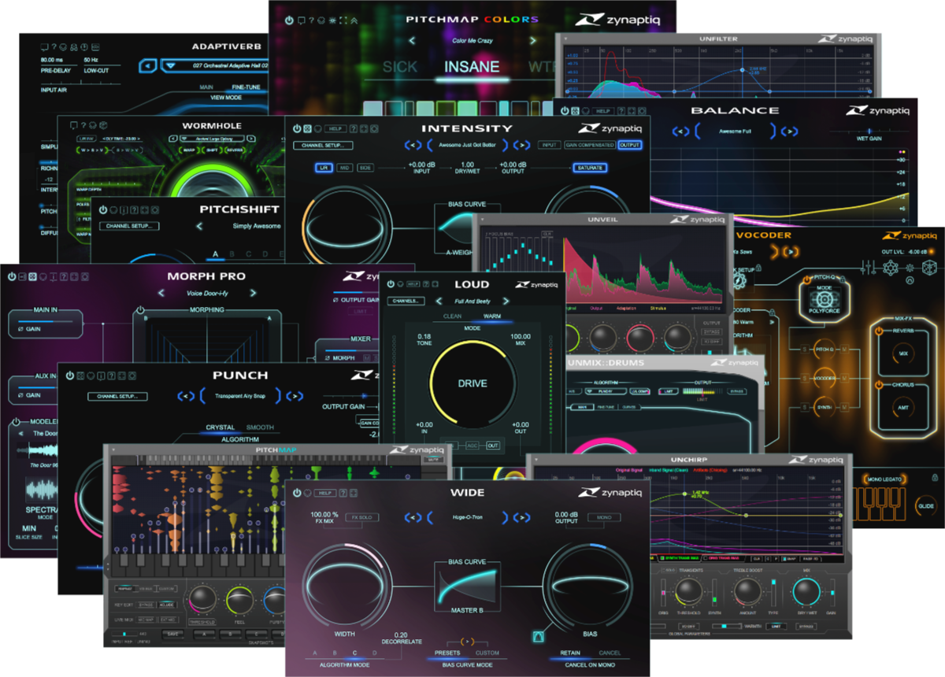Image resolution: width=945 pixels, height=677 pixels.
Task: Choose RETAIN for cancel on mono in WIDE
Action: (x=570, y=653)
